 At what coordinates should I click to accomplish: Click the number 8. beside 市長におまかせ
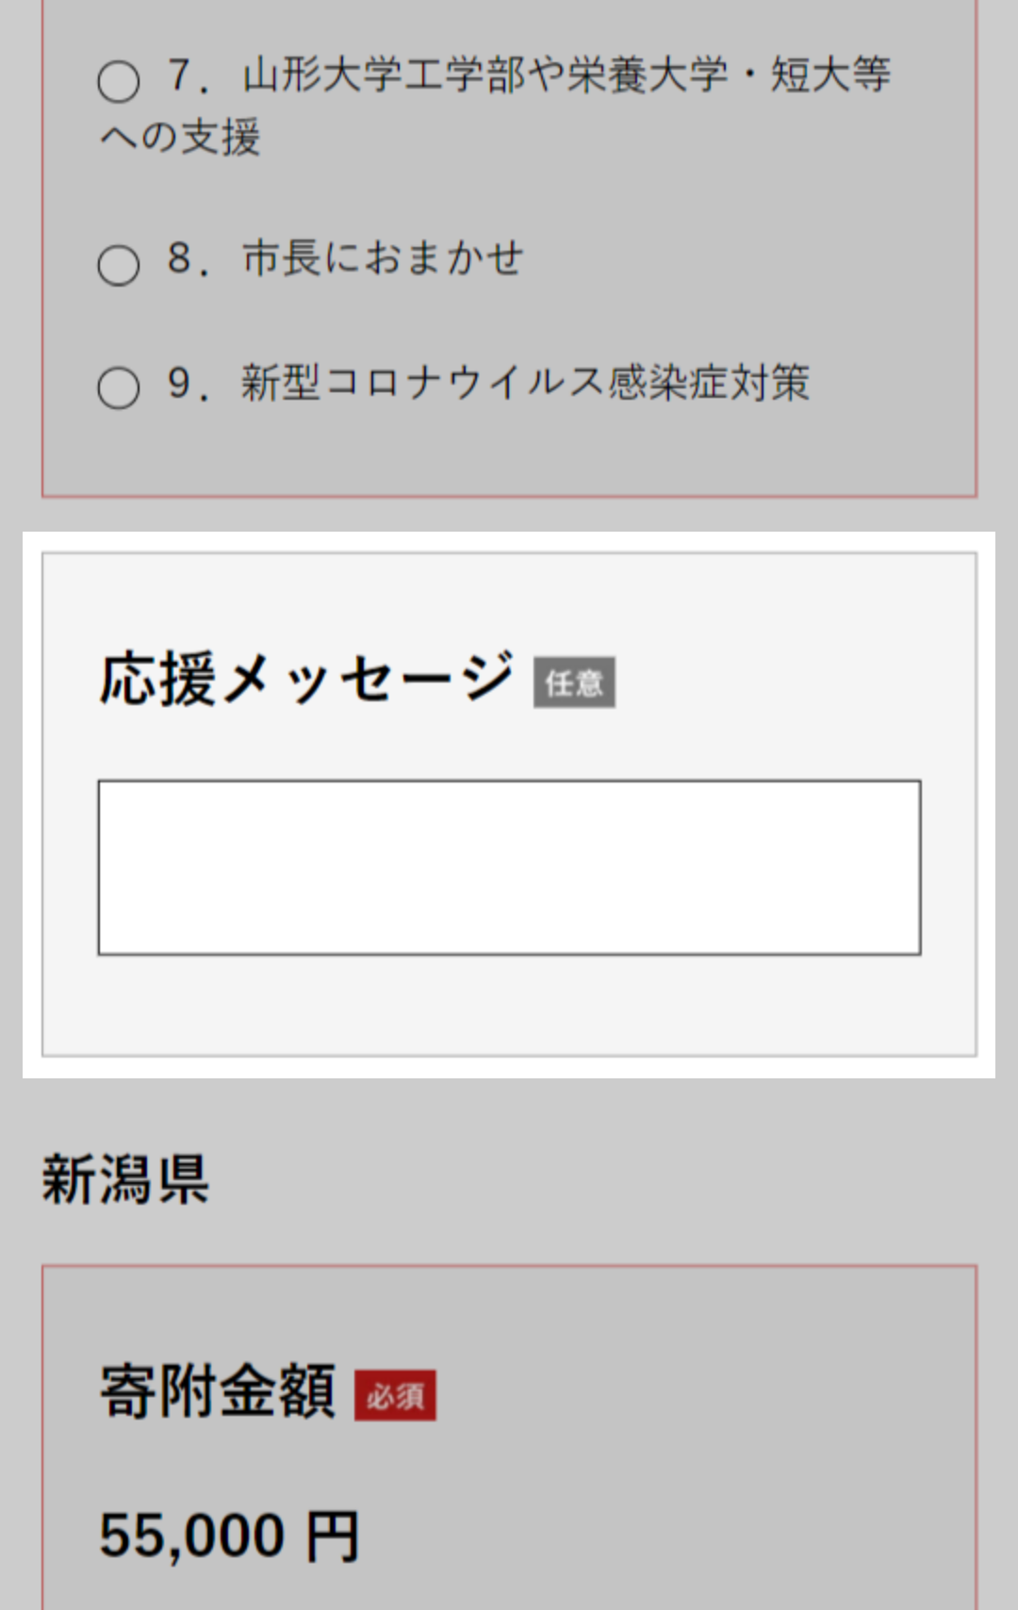(187, 258)
